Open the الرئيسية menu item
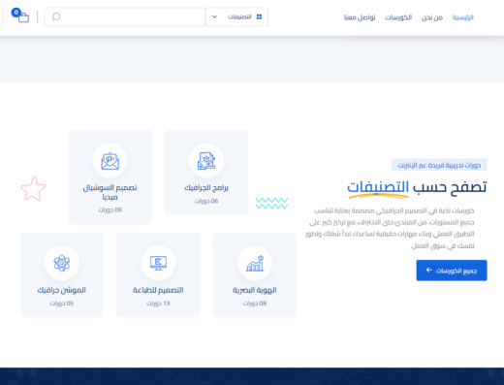The width and height of the screenshot is (504, 385). (462, 17)
